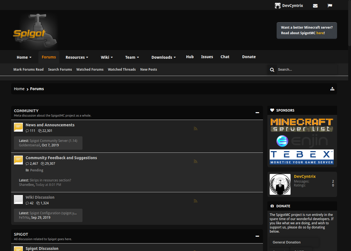Click inside the Search text field
Image resolution: width=351 pixels, height=251 pixels.
click(304, 70)
